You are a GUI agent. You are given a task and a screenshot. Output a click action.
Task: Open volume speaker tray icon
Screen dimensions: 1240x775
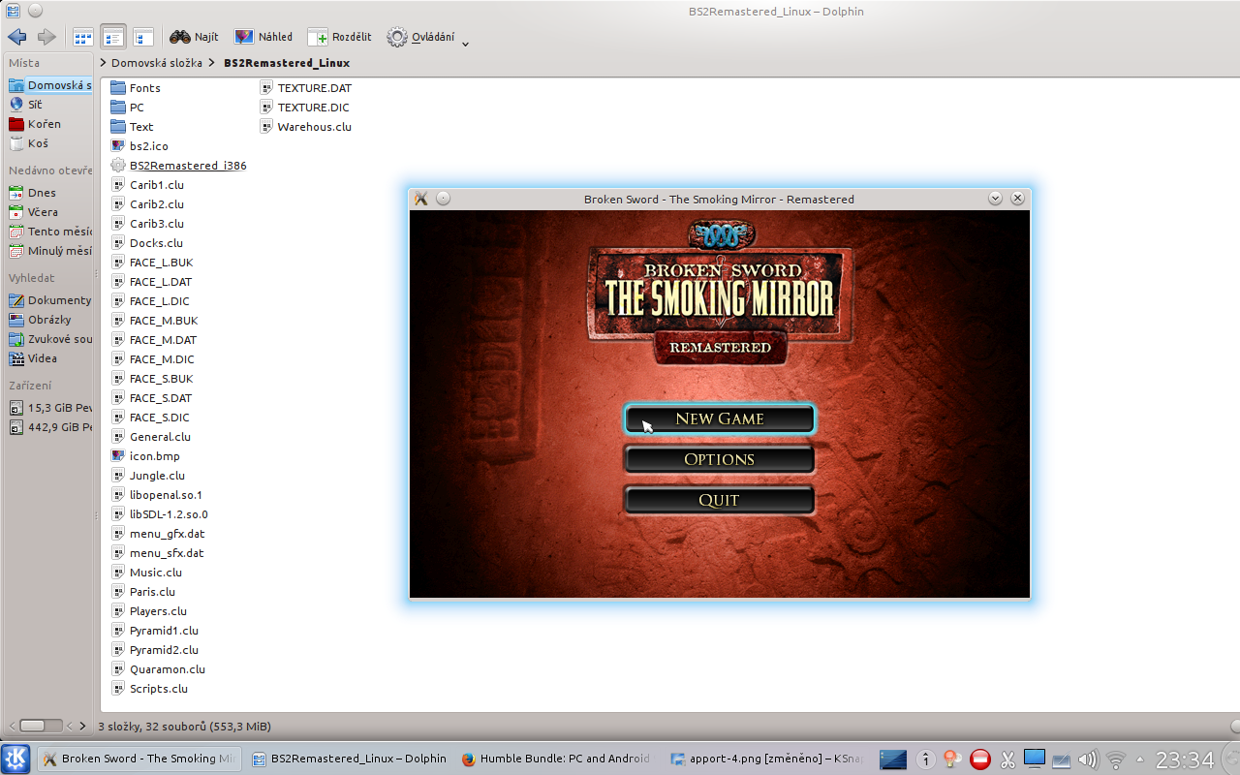[x=1088, y=759]
